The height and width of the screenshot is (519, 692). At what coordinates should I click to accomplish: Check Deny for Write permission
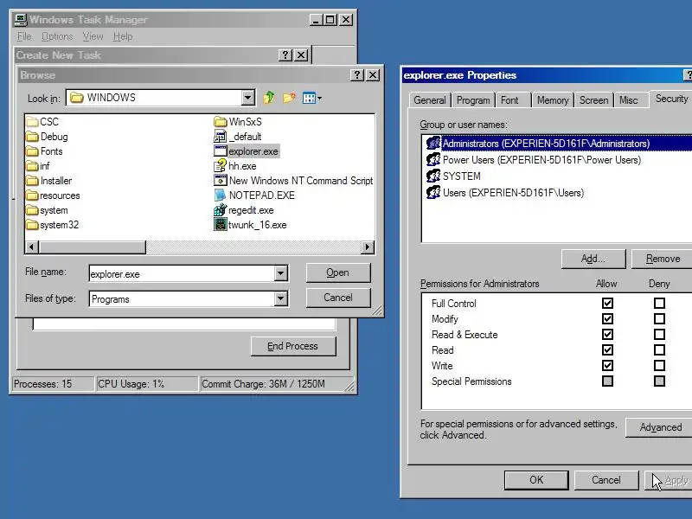pyautogui.click(x=659, y=365)
